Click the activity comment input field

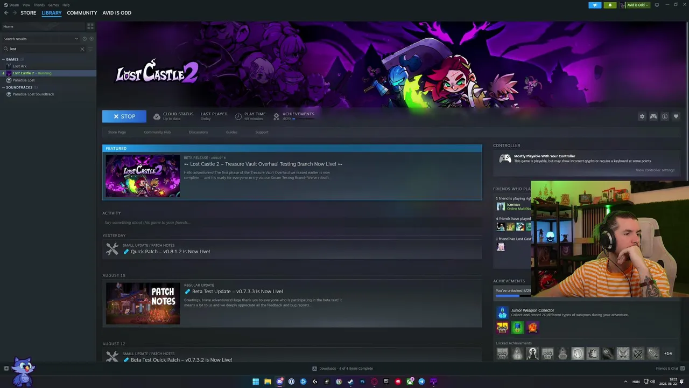pos(292,223)
